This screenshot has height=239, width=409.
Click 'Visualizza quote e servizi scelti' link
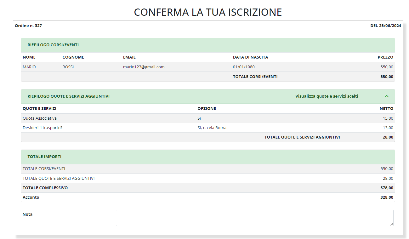pyautogui.click(x=327, y=96)
